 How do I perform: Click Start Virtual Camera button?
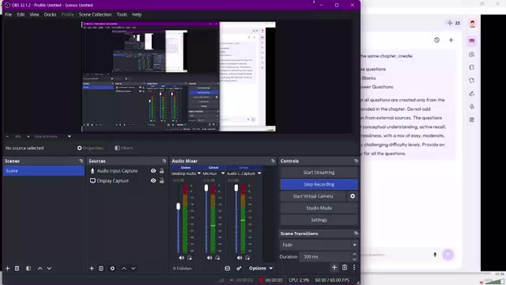(x=313, y=196)
